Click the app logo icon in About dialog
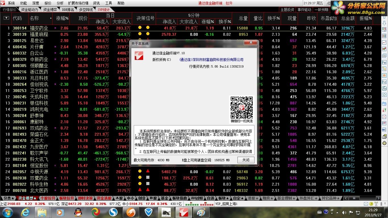The image size is (388, 218). pos(139,55)
